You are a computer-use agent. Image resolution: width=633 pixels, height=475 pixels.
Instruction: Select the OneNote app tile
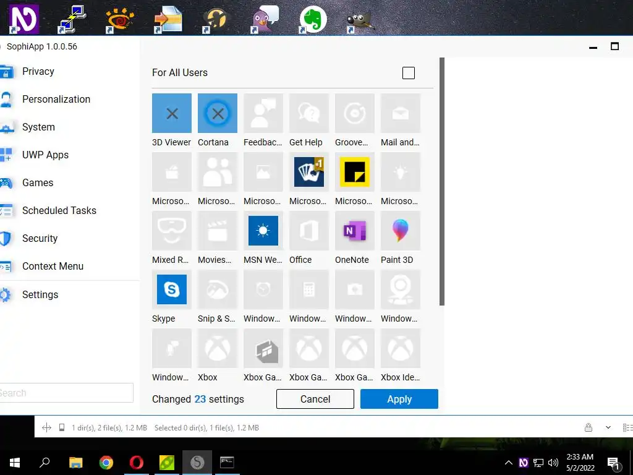point(354,231)
